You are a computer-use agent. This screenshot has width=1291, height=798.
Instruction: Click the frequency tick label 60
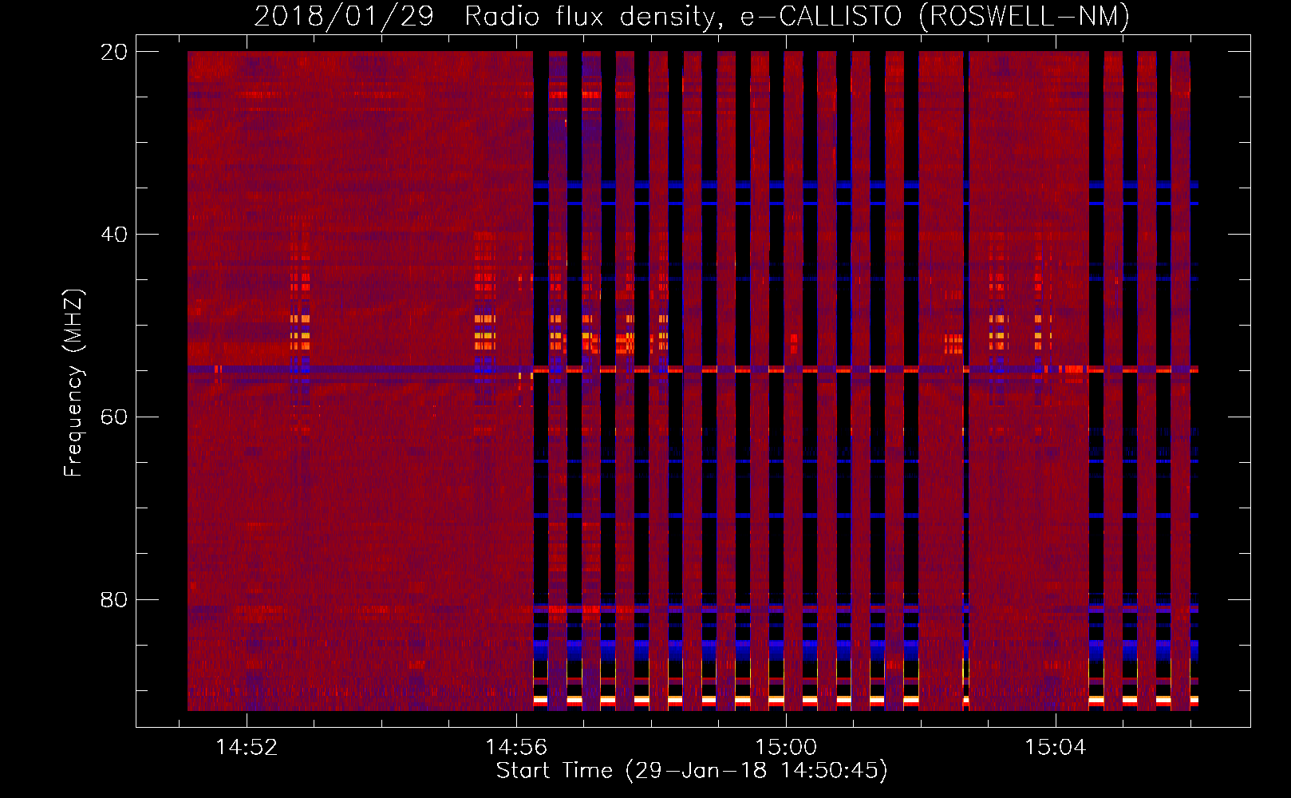tap(114, 417)
